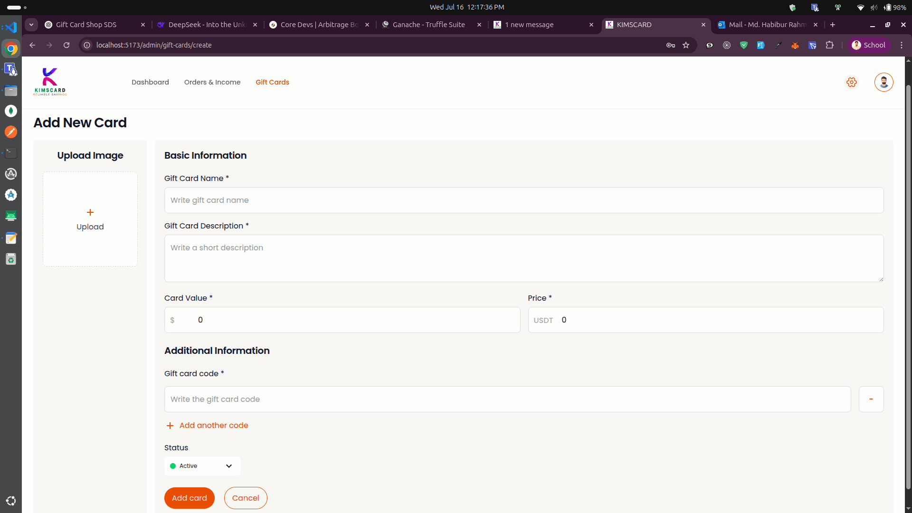Screen dimensions: 912x513
Task: Bookmark this page with star icon
Action: pyautogui.click(x=686, y=45)
